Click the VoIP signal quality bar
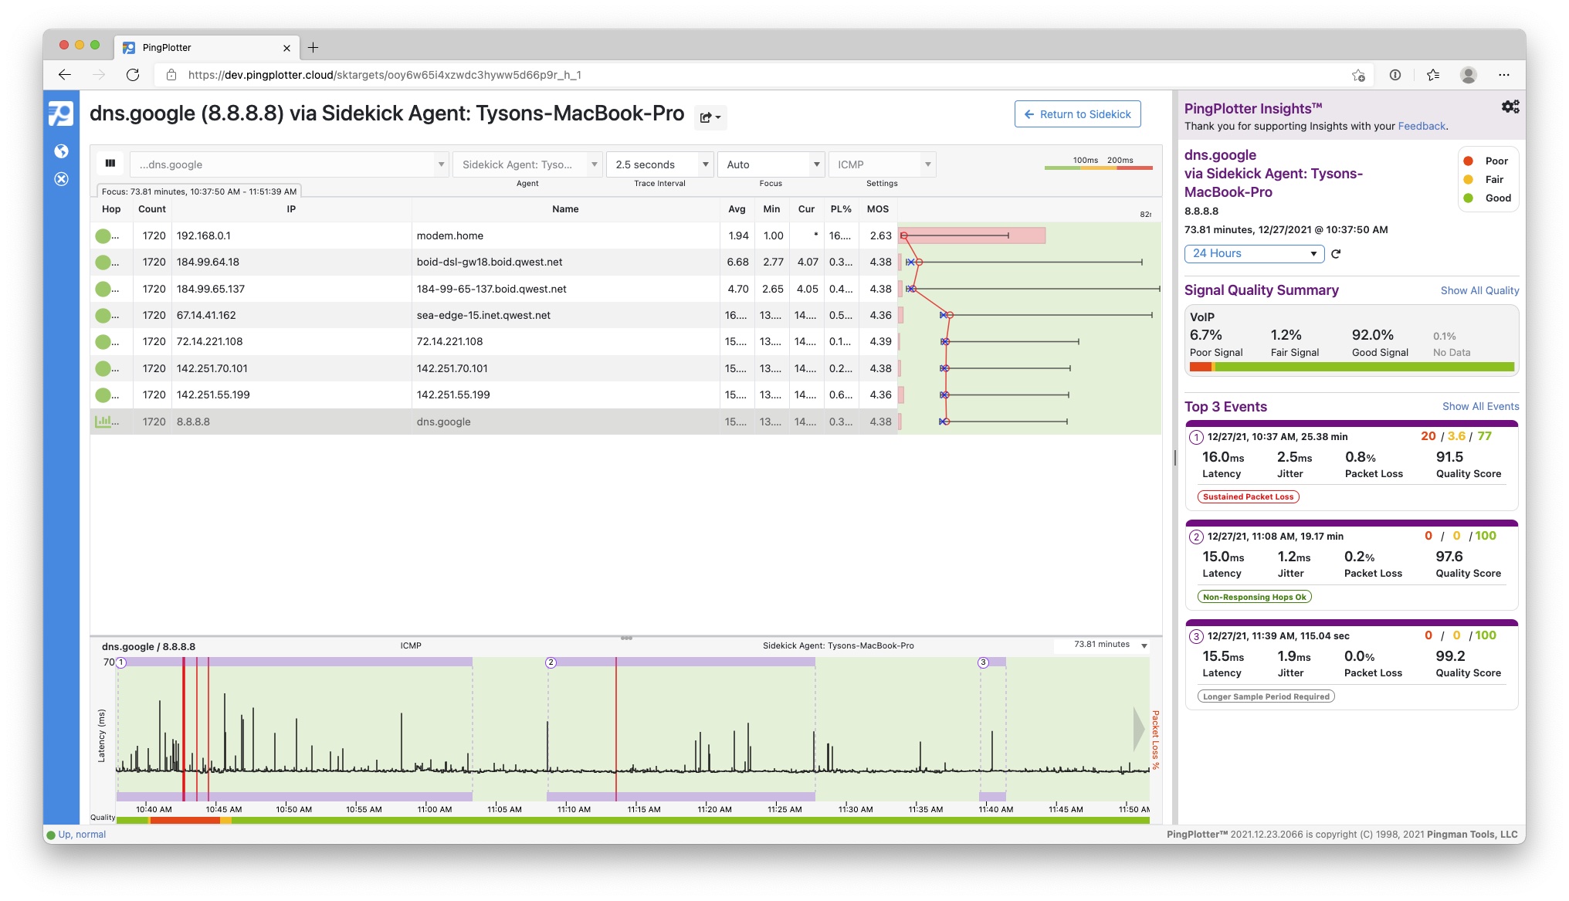Screen dimensions: 1569x901 [x=1352, y=368]
